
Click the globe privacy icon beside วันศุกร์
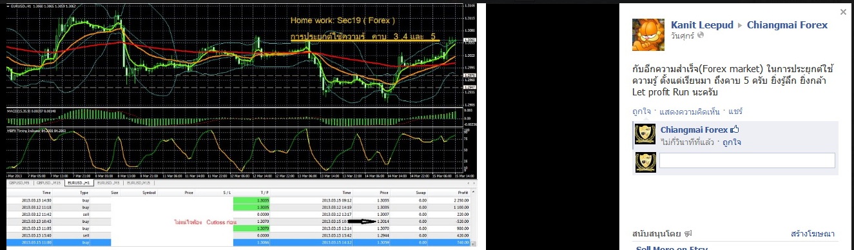click(701, 36)
